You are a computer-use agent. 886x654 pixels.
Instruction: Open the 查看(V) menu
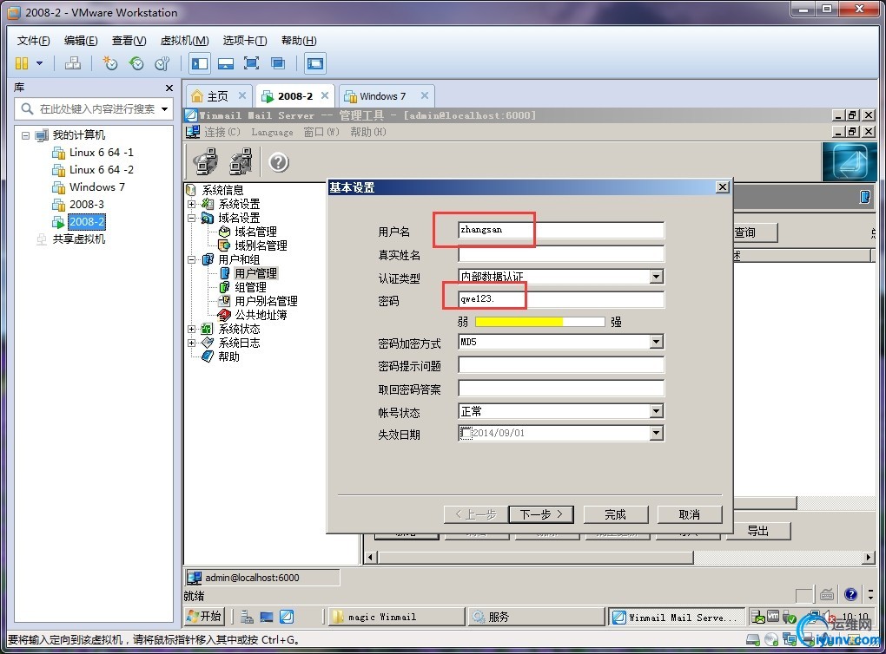(x=129, y=41)
